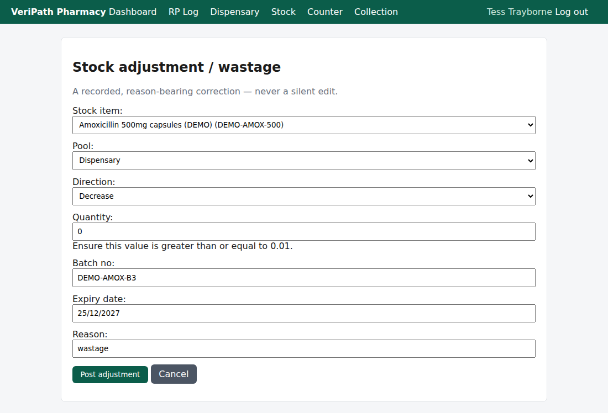Switch to the Collection page
Screen dimensions: 608x413
coord(376,12)
